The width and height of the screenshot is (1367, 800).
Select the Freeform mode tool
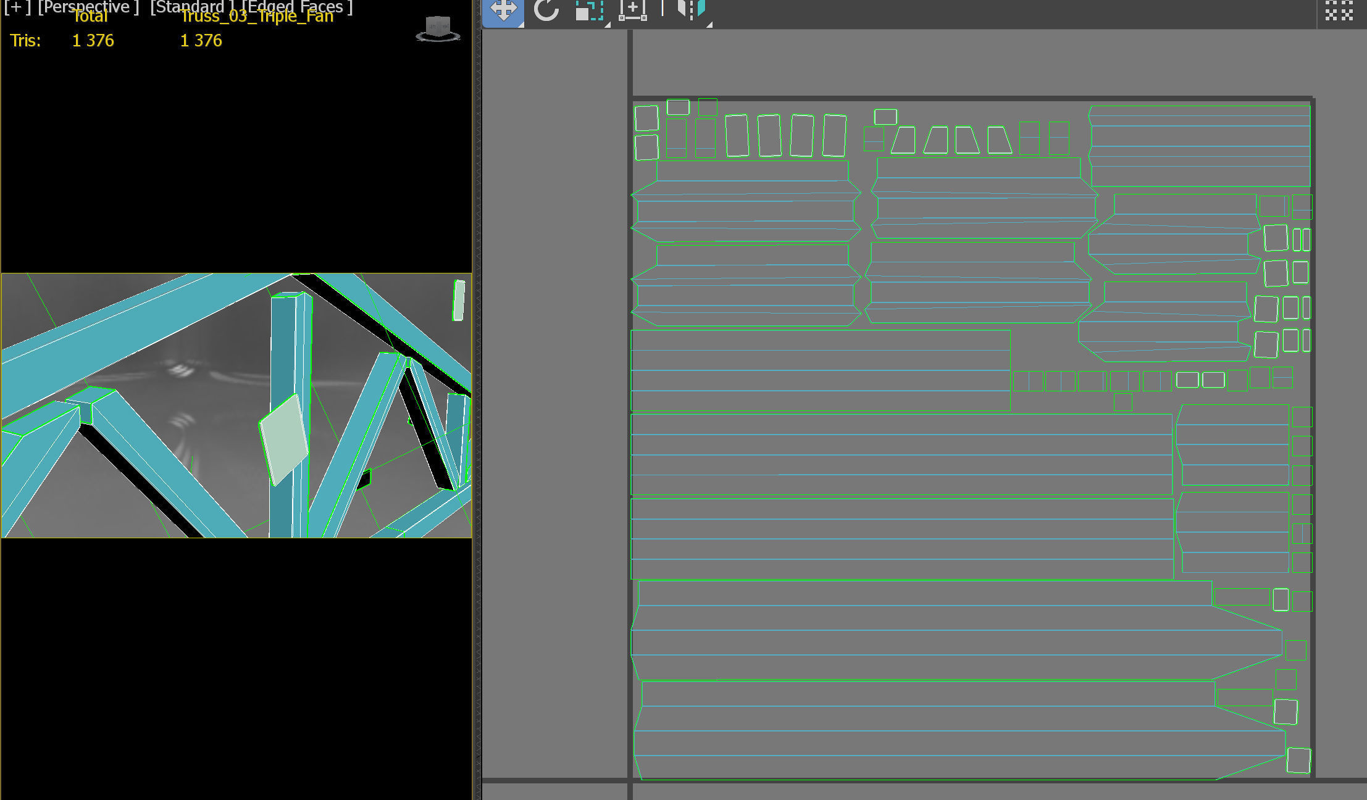(632, 10)
